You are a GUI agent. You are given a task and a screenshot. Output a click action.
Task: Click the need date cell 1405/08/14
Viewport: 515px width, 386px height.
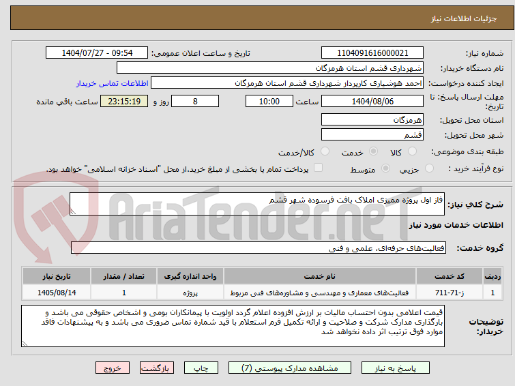tap(57, 293)
